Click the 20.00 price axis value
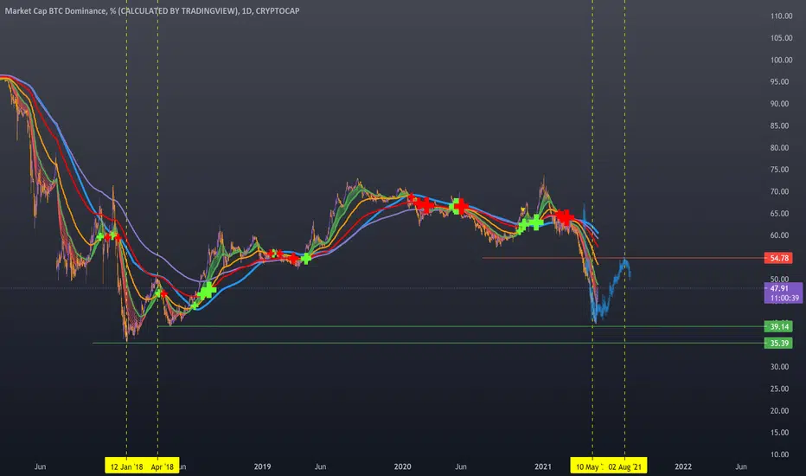 [779, 410]
